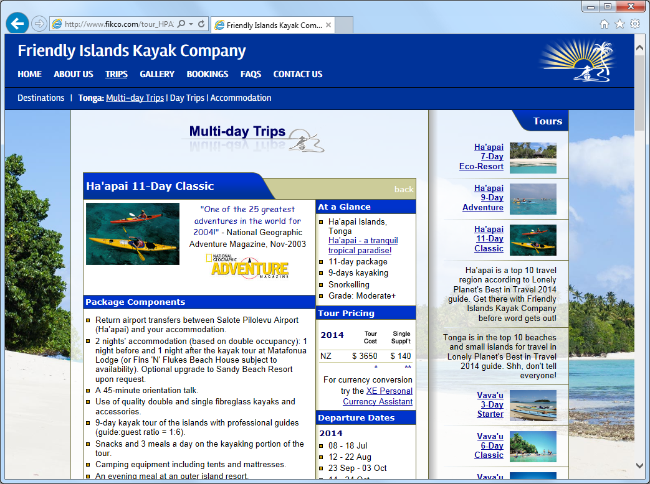Click the browser Back arrow button
650x484 pixels.
17,24
